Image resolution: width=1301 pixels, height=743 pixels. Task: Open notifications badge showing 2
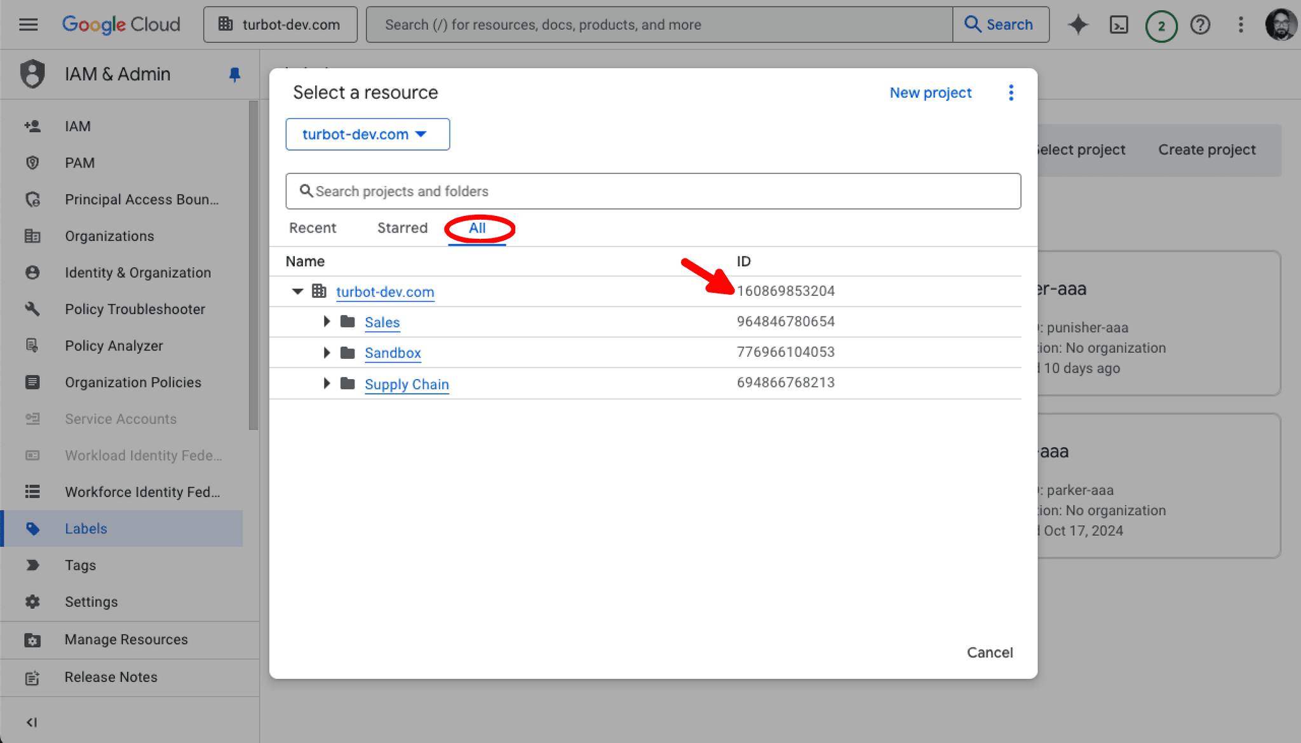coord(1161,25)
